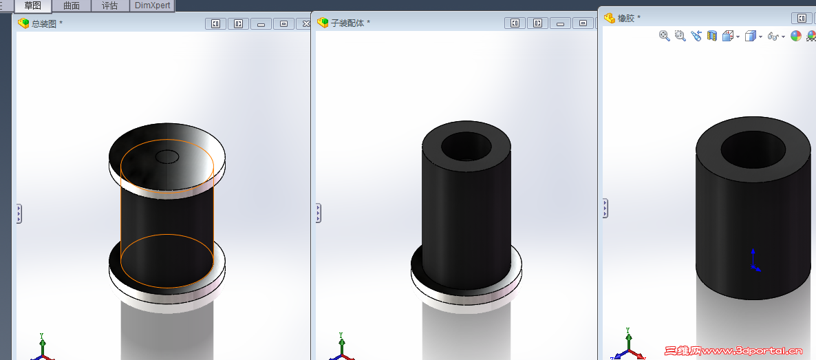Minimize the 总装图 window
The height and width of the screenshot is (360, 816).
pyautogui.click(x=261, y=23)
